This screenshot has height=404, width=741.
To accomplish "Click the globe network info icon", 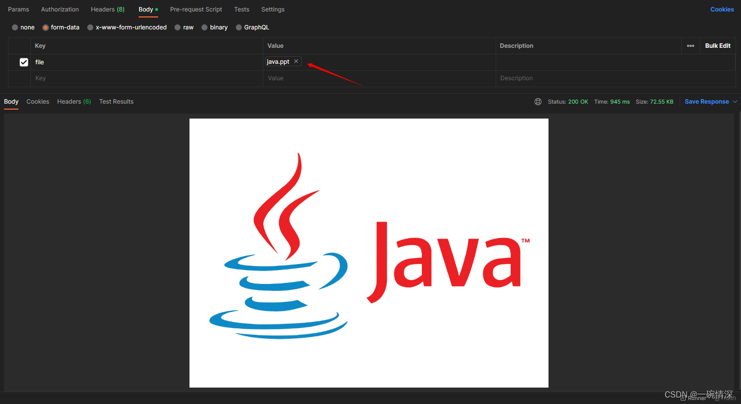I will pos(538,102).
